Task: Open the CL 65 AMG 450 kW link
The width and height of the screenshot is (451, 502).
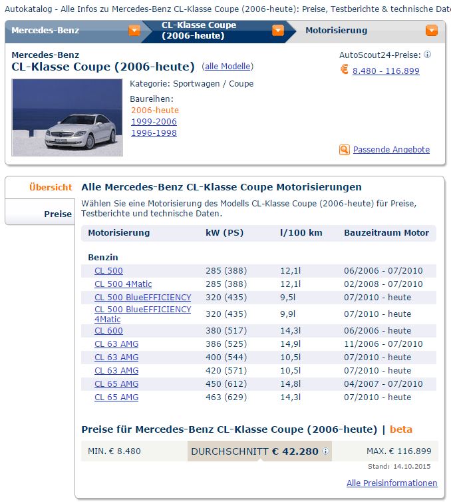Action: (x=116, y=384)
